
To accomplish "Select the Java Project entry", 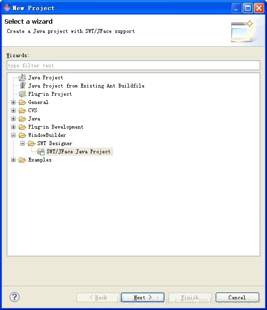I will click(x=45, y=77).
